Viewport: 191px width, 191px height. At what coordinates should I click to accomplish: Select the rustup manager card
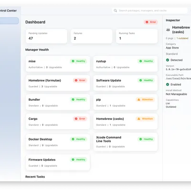pos(126,64)
